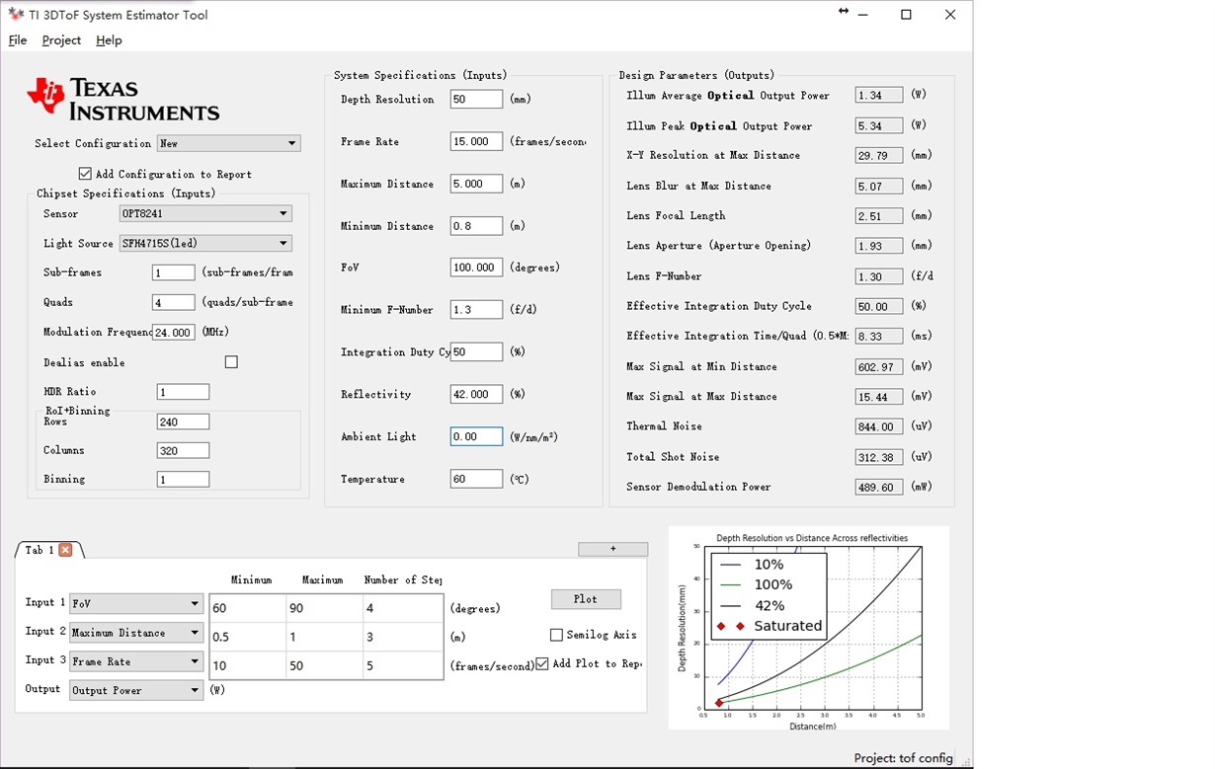Open the Project menu

click(61, 40)
